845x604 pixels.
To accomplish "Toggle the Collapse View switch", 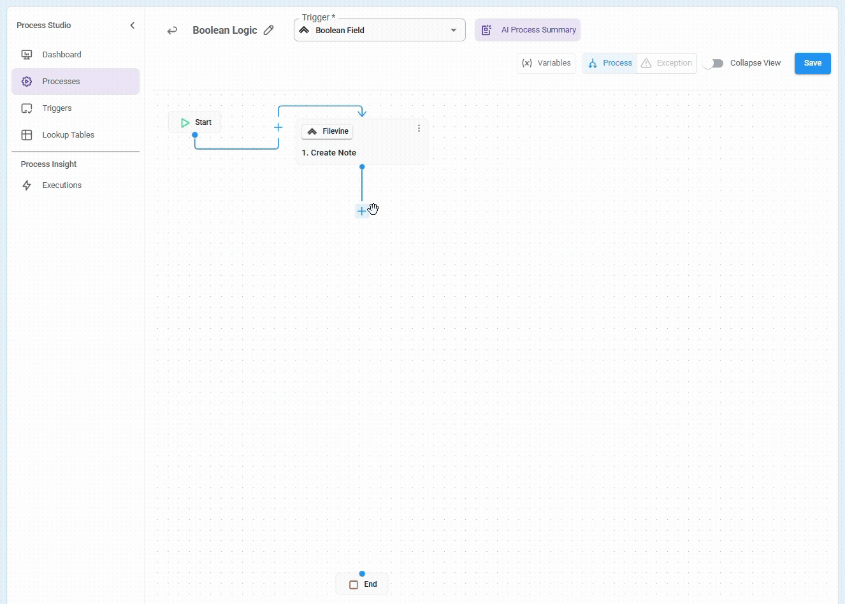I will point(713,63).
